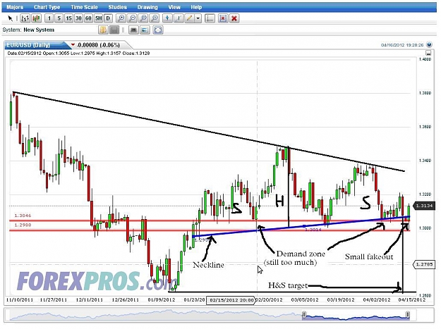
Task: Click the collapse icon above price axis
Action: (428, 53)
